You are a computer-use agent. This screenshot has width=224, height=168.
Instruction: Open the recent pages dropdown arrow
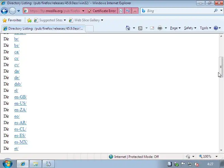tap(18, 11)
